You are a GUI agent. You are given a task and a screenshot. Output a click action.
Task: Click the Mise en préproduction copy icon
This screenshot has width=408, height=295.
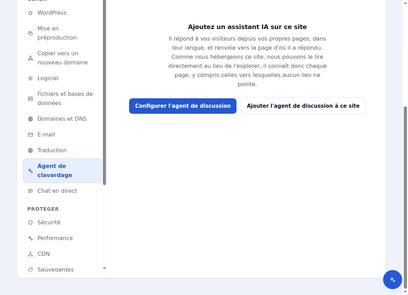click(30, 33)
